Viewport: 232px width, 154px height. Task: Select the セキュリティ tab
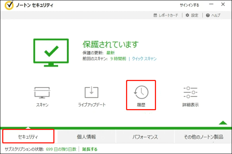click(x=28, y=136)
